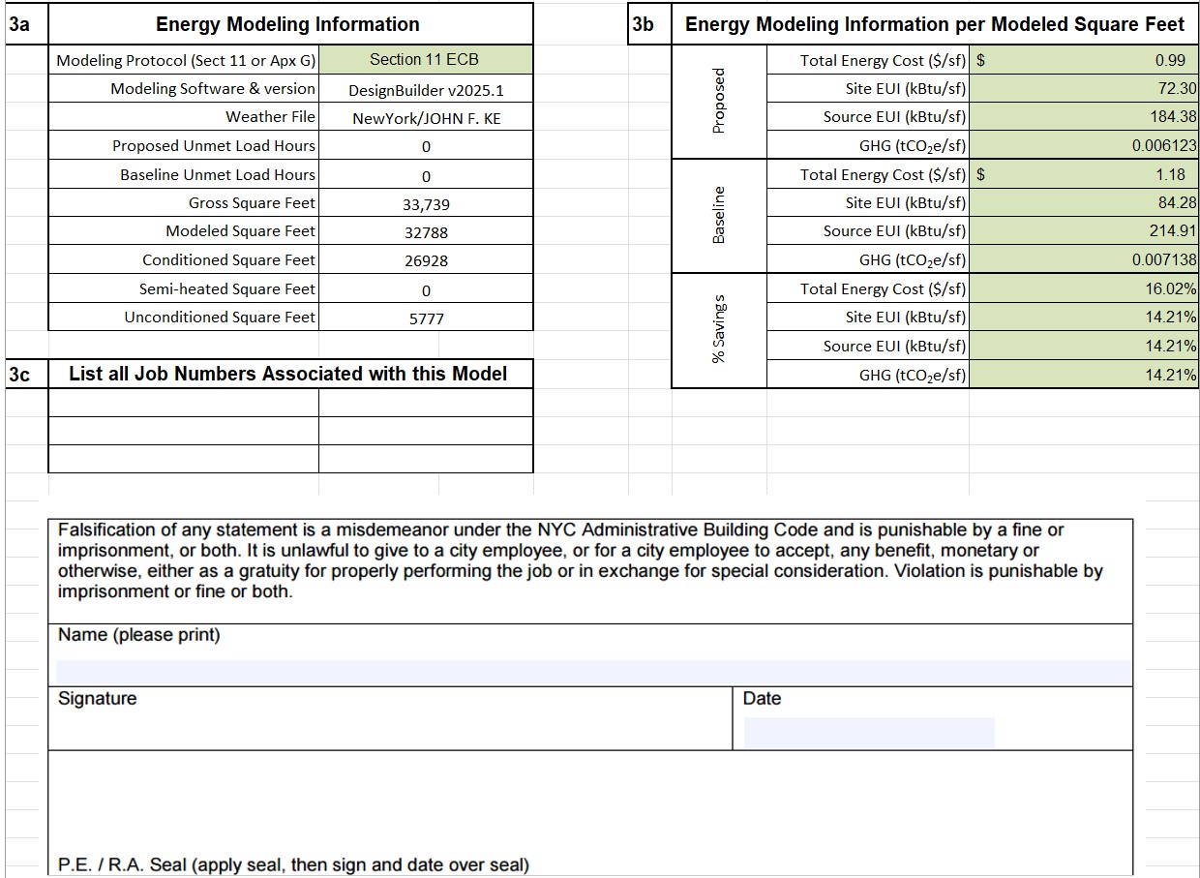Select % Savings Source EUI value 14.21%
Screen dimensions: 1200x878
[1084, 347]
